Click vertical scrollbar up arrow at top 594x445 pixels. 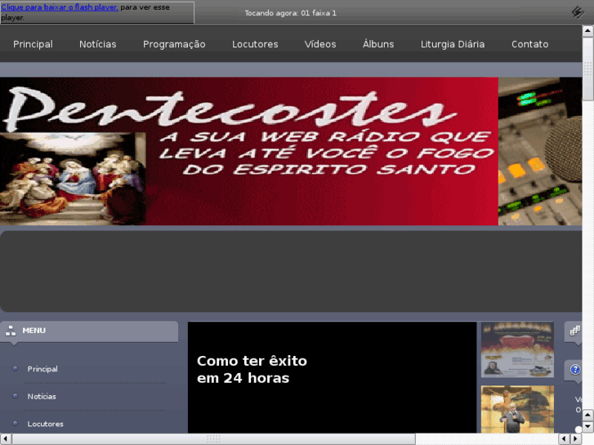(x=587, y=31)
